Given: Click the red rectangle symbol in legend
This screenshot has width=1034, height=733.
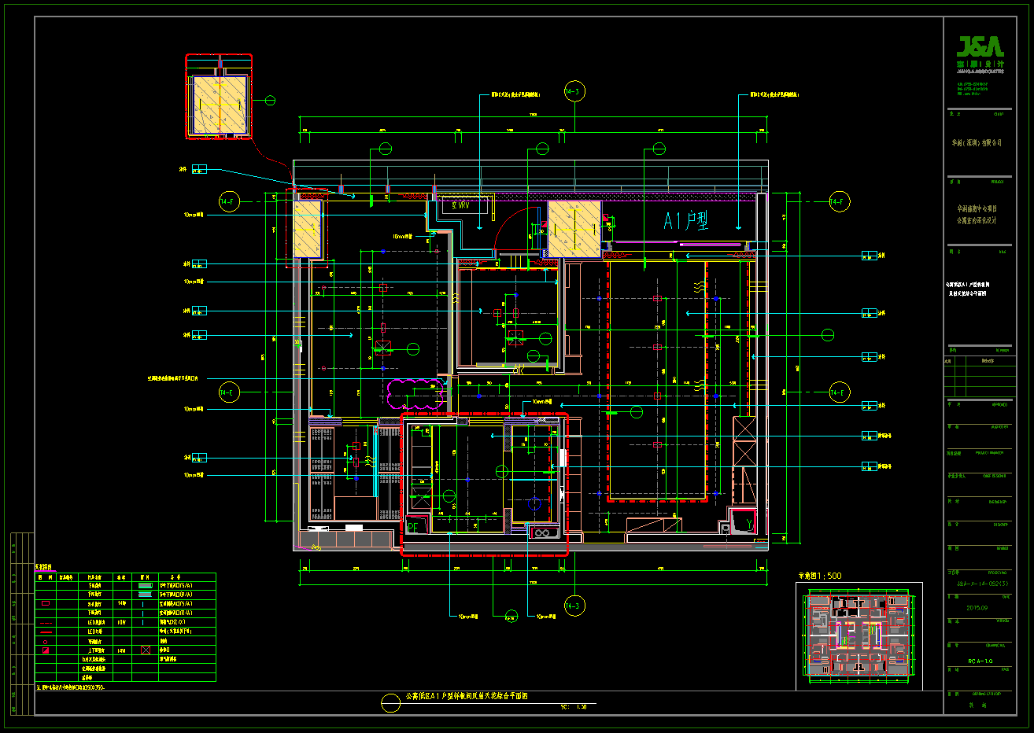Looking at the screenshot, I should (x=46, y=603).
